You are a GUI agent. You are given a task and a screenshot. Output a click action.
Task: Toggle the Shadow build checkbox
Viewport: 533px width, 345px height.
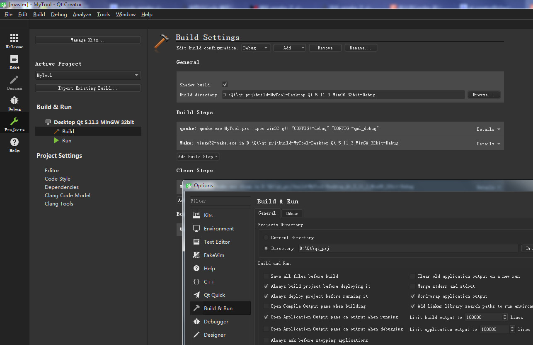pyautogui.click(x=224, y=84)
